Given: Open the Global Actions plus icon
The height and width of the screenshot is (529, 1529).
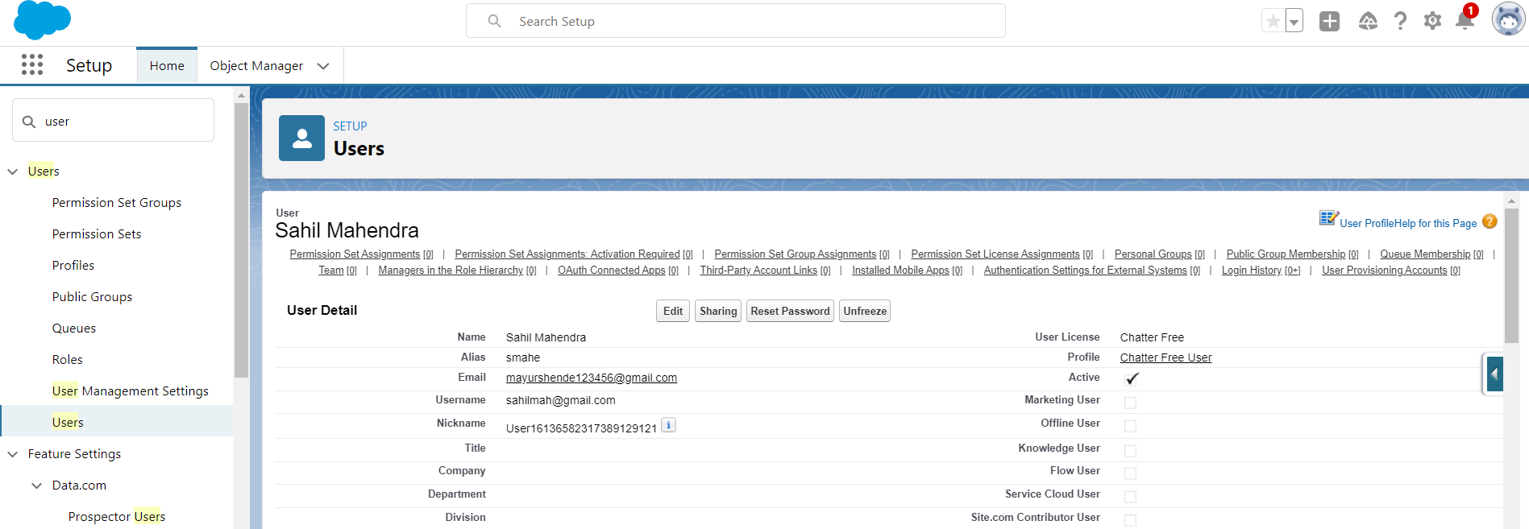Looking at the screenshot, I should [1329, 21].
